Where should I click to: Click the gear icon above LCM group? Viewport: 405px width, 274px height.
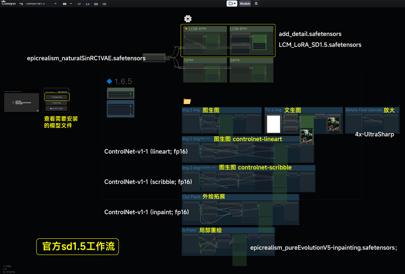(x=188, y=19)
